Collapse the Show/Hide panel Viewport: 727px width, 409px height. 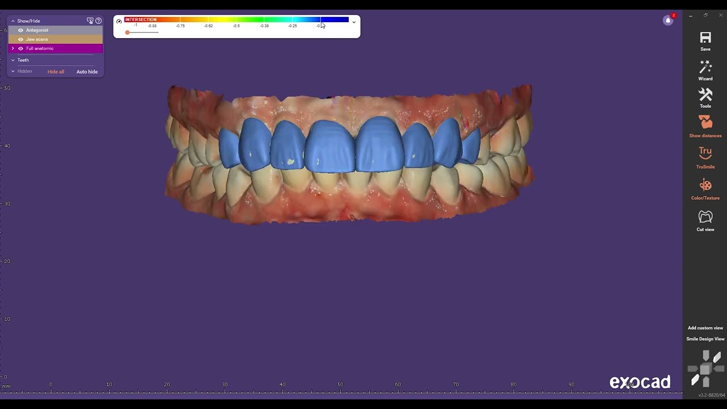click(13, 21)
